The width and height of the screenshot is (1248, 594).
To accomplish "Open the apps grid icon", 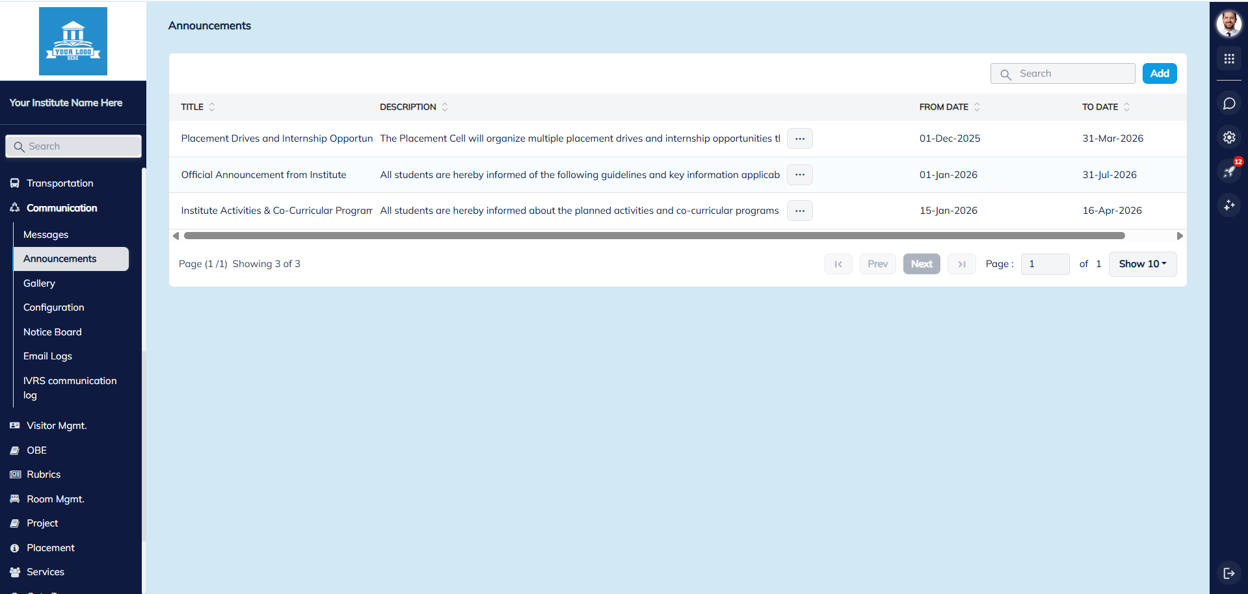I will tap(1228, 58).
